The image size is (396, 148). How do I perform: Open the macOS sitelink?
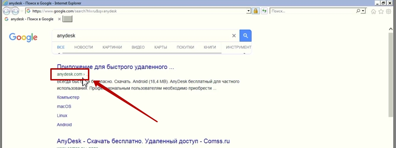pyautogui.click(x=64, y=107)
